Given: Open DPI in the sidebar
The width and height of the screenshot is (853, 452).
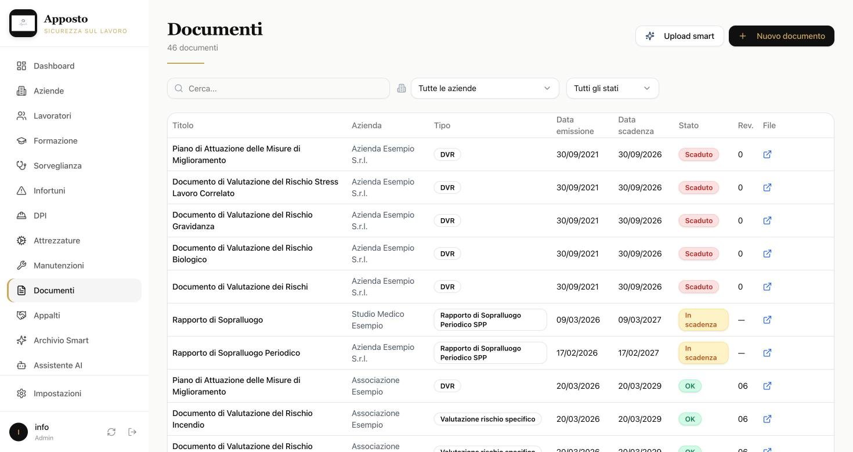Looking at the screenshot, I should coord(74,216).
